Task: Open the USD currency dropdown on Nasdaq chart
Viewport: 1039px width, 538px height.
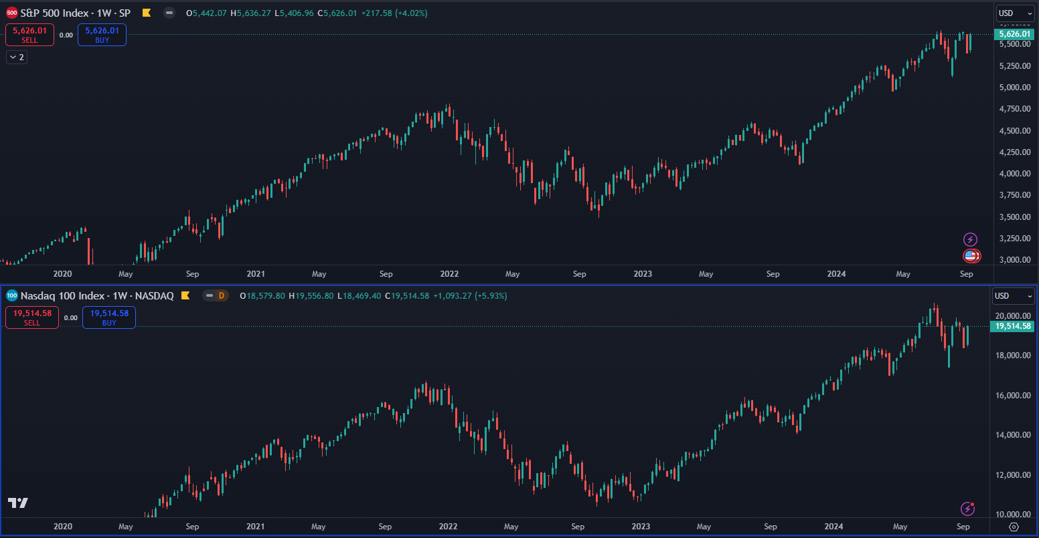Action: click(x=1015, y=295)
